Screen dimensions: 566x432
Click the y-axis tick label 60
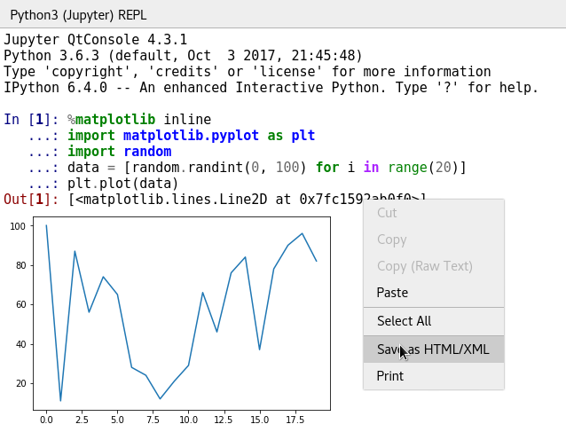(21, 304)
